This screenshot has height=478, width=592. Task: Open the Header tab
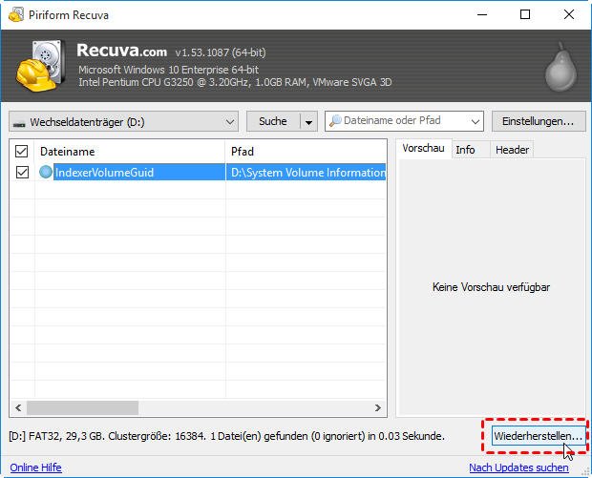512,150
